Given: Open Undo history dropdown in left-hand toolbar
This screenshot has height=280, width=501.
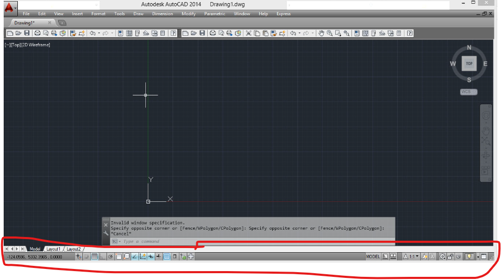Looking at the screenshot, I should point(99,33).
